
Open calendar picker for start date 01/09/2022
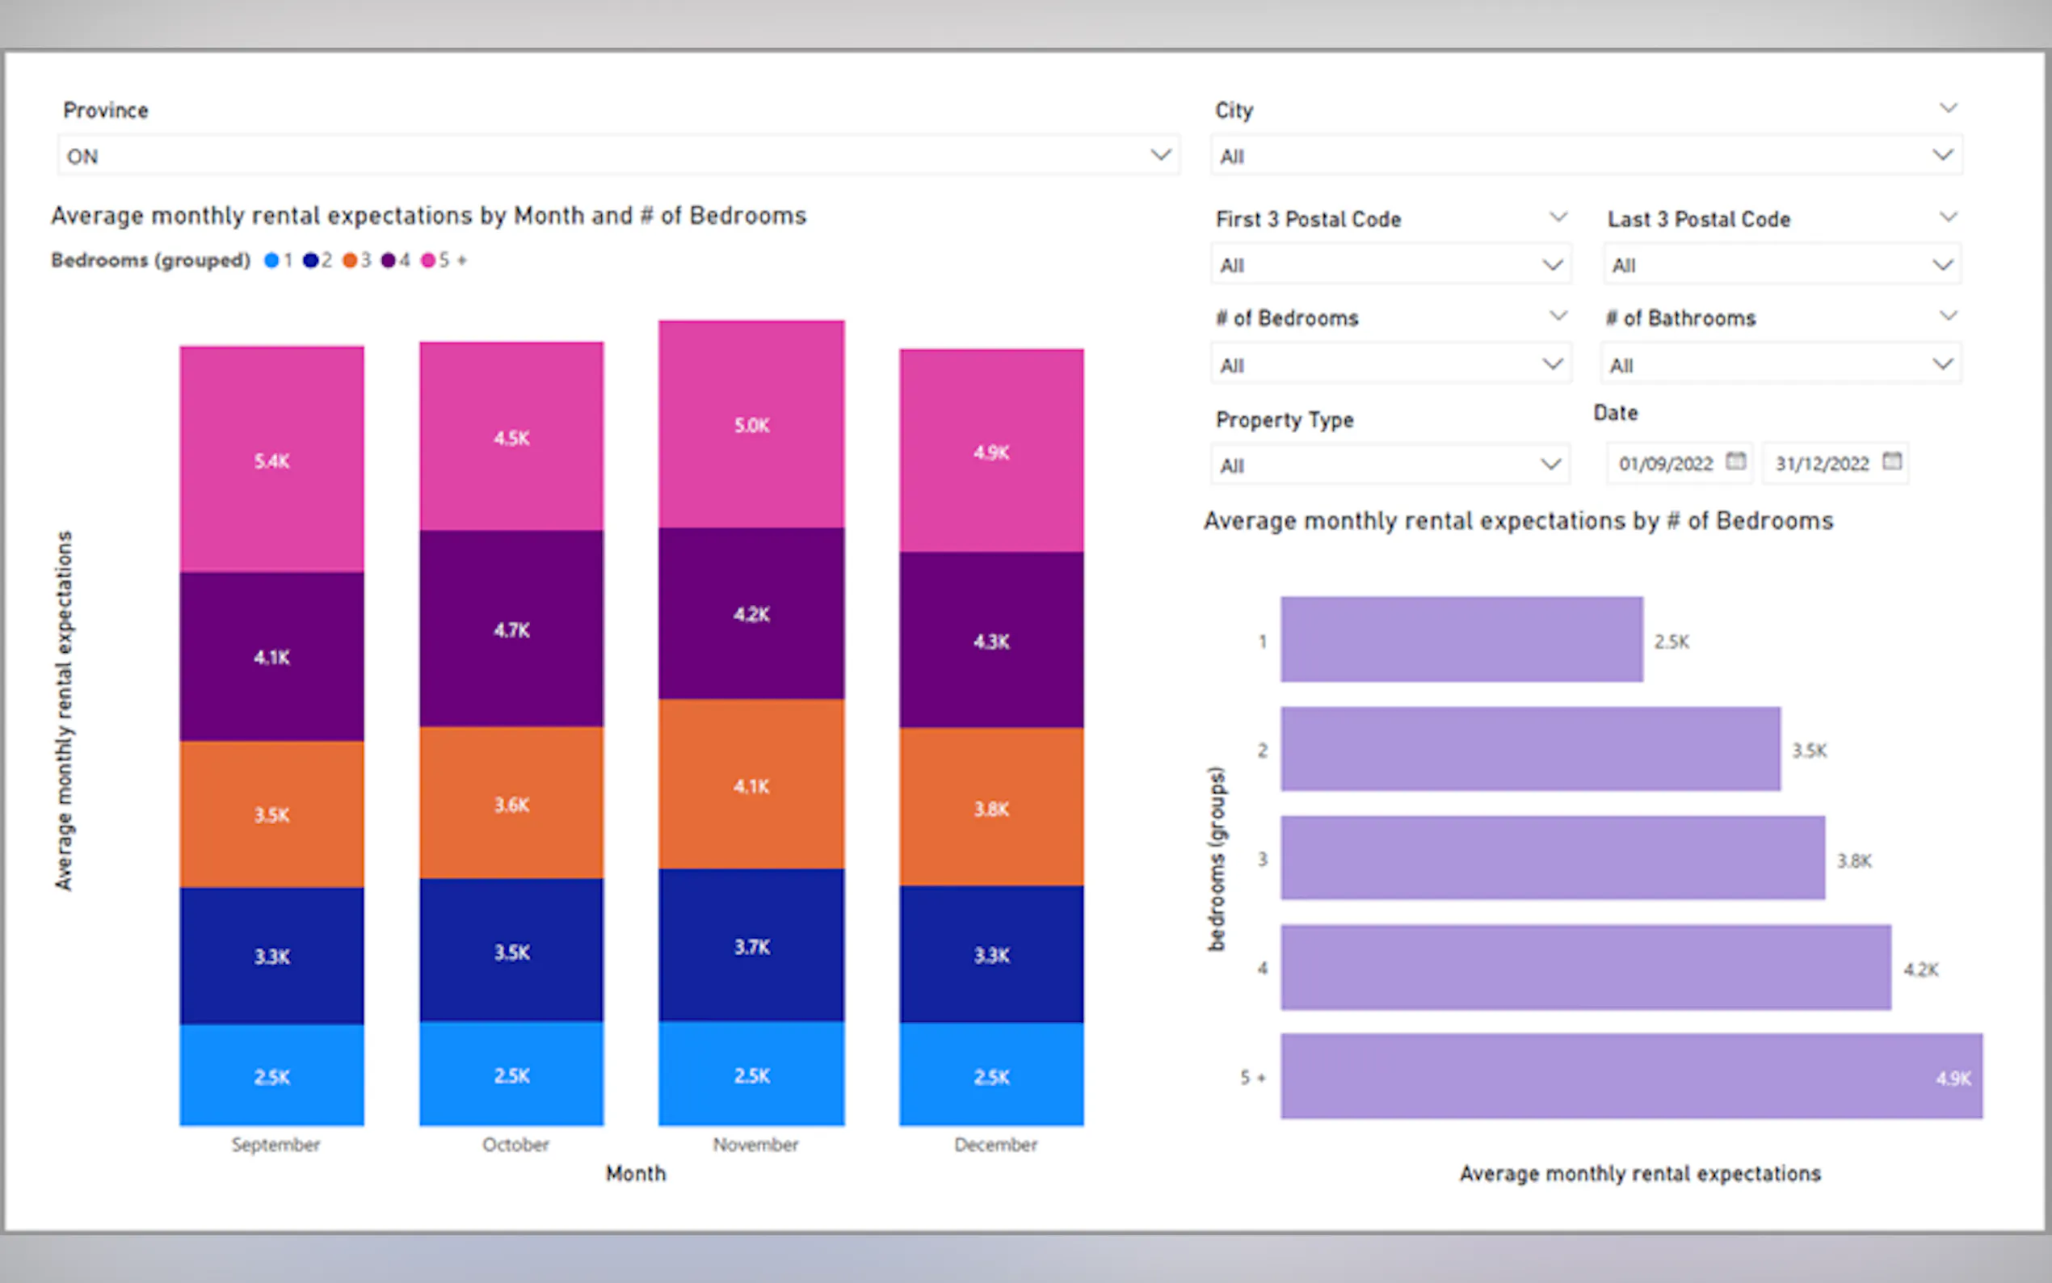point(1735,461)
